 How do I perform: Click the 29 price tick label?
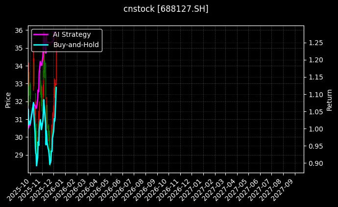(18, 155)
